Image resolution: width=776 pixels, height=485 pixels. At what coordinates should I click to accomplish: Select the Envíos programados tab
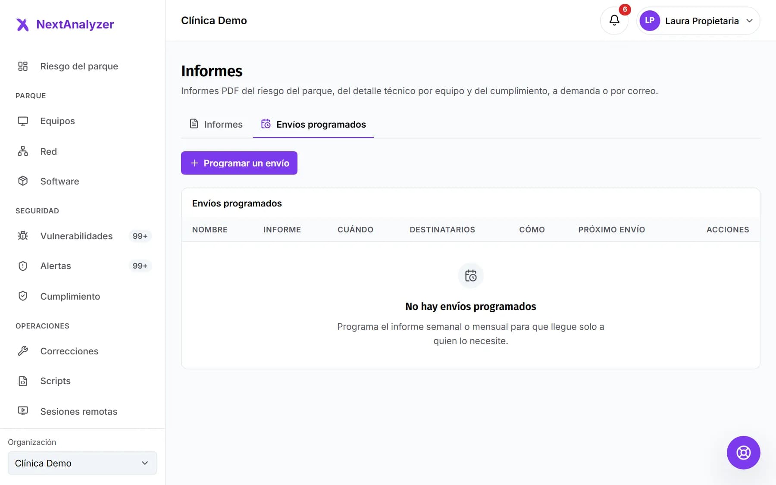point(313,124)
